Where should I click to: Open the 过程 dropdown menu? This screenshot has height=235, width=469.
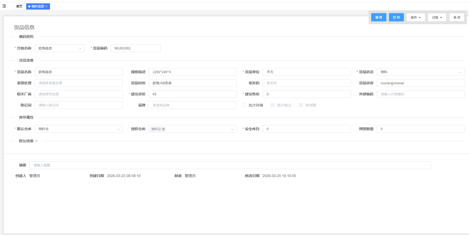point(437,18)
